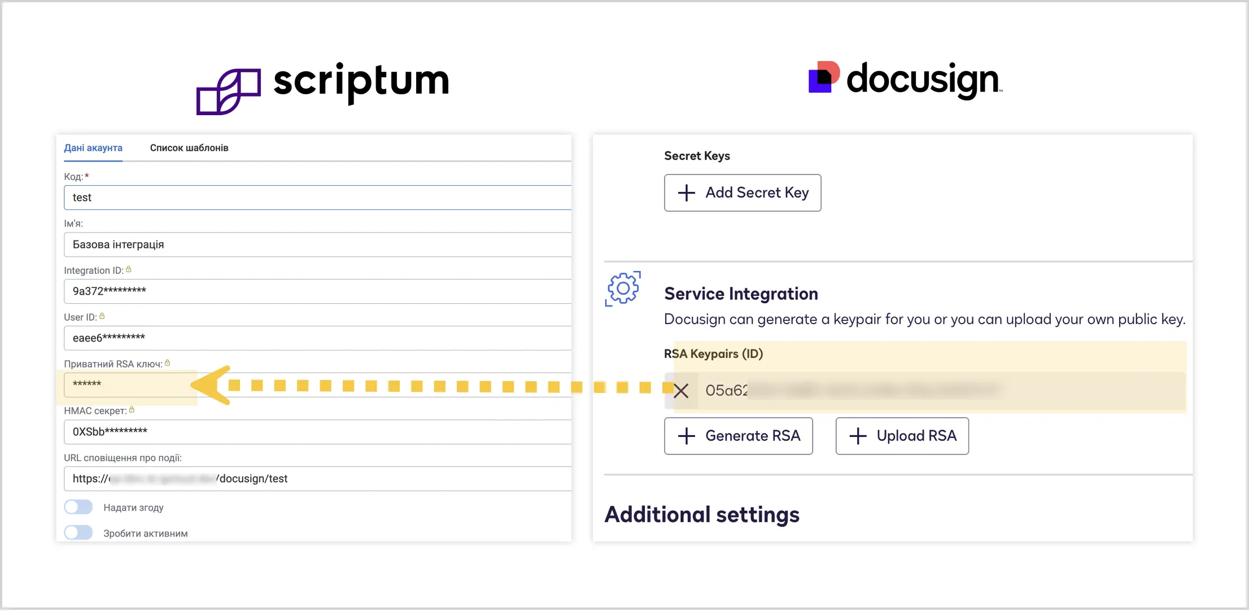Click the RSA Keypairs (ID) label

pyautogui.click(x=713, y=354)
